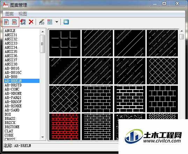This screenshot has width=188, height=154.
Task: Click the hatch pattern refresh icon
Action: click(x=23, y=22)
